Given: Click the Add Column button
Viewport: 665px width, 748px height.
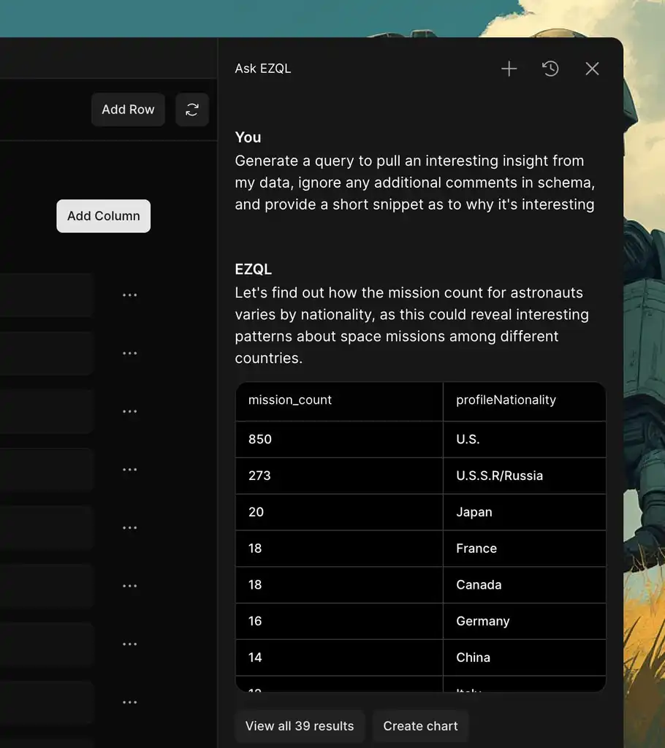Looking at the screenshot, I should (104, 216).
